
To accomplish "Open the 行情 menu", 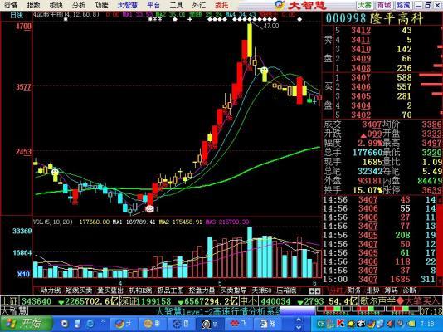I will [x=11, y=5].
